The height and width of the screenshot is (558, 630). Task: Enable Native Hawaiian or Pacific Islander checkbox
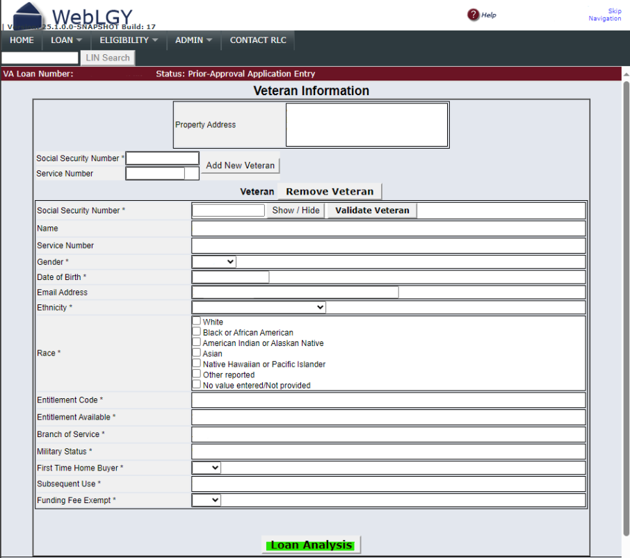[197, 363]
